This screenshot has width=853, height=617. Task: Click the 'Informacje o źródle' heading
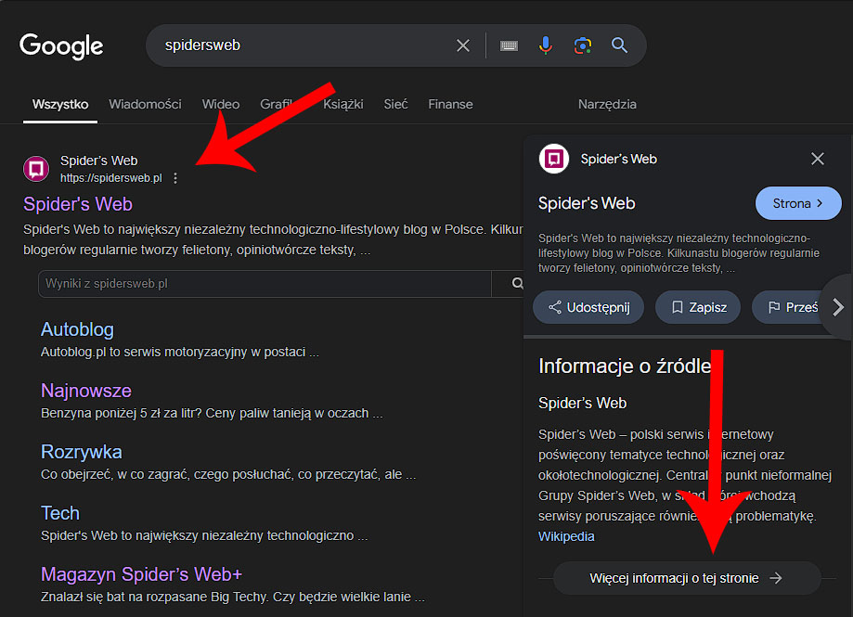click(x=625, y=366)
